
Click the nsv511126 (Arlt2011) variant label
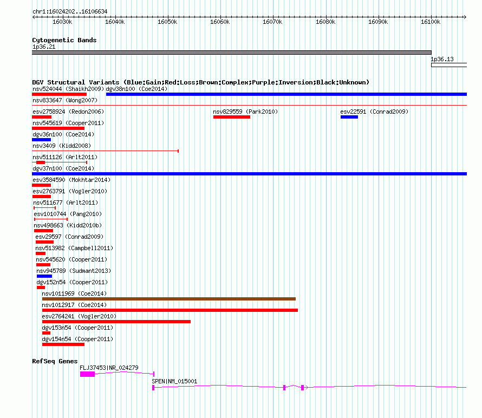tap(65, 157)
